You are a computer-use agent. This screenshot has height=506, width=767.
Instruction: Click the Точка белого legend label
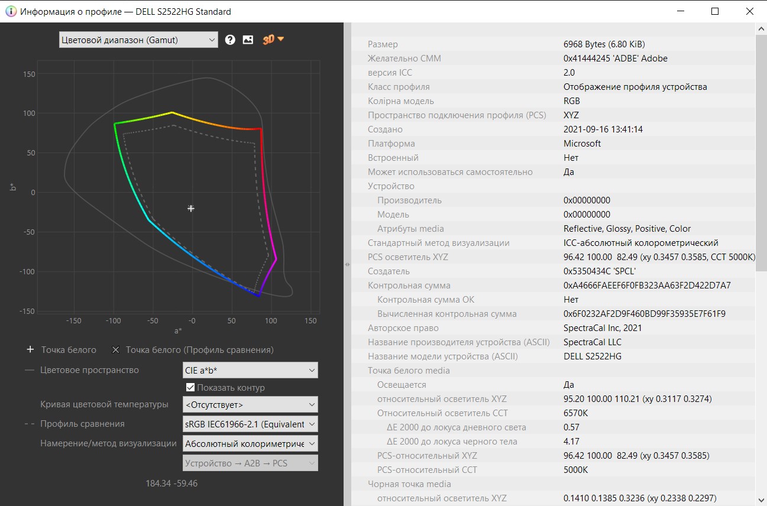[69, 350]
